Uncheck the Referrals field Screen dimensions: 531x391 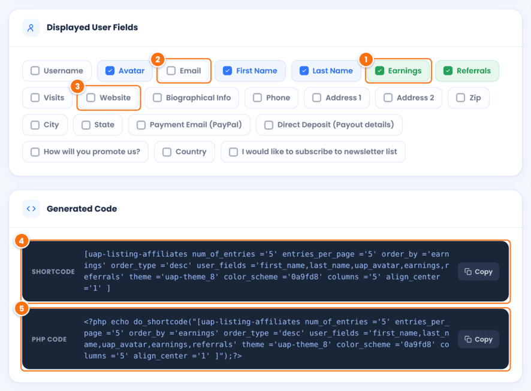click(448, 71)
